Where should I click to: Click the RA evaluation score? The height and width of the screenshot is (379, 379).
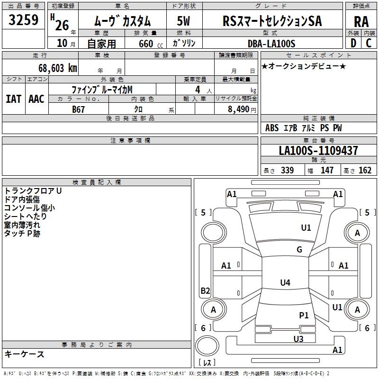tap(361, 21)
